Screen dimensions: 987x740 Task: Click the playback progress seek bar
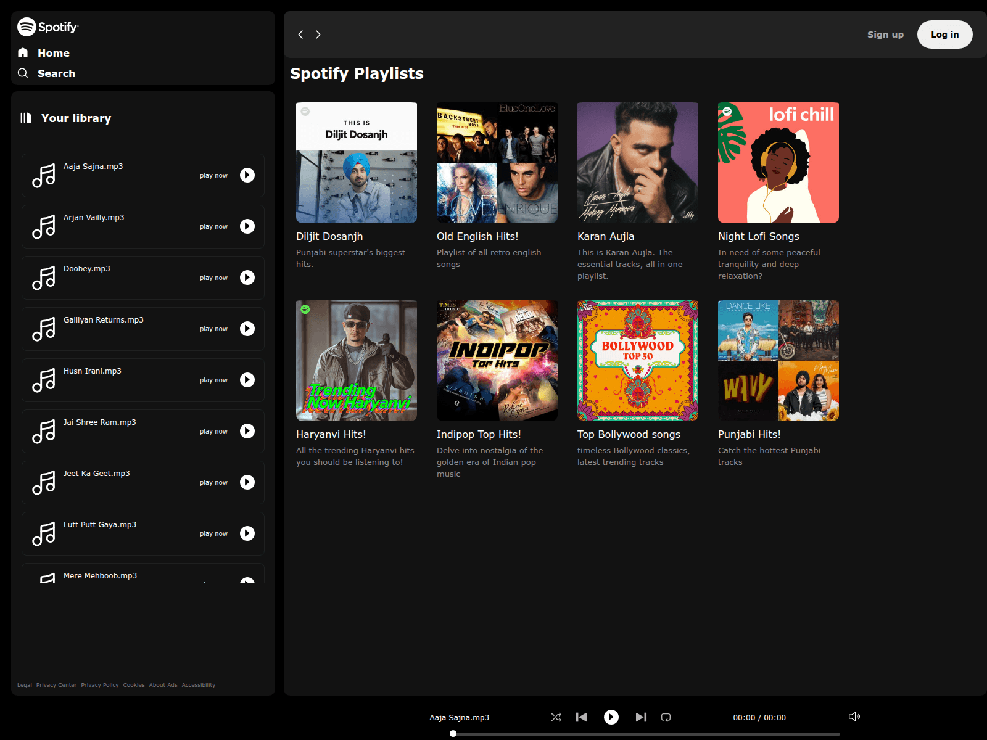point(646,734)
